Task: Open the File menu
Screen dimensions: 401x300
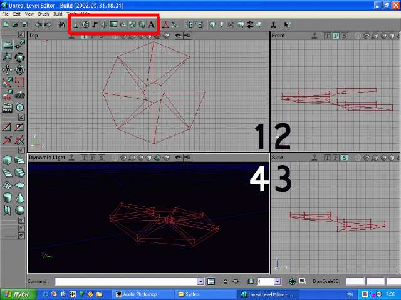Action: point(6,14)
